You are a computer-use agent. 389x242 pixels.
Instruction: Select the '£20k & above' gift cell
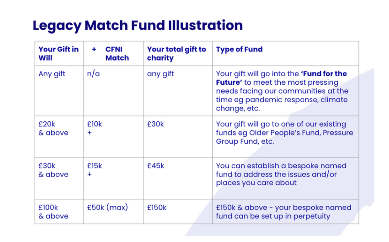click(53, 129)
